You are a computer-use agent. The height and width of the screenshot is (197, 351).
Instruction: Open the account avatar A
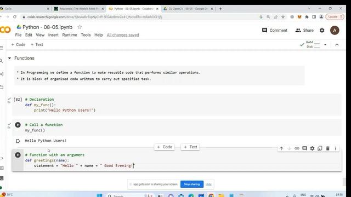(x=335, y=31)
